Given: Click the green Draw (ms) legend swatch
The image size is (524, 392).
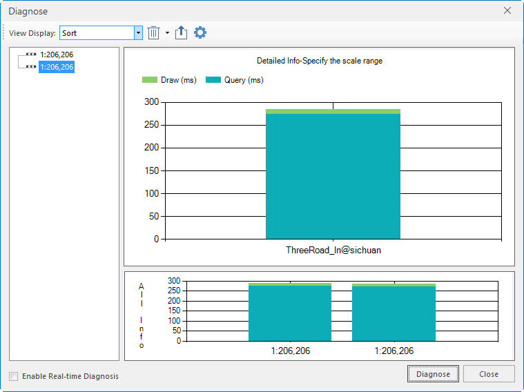Looking at the screenshot, I should click(150, 80).
